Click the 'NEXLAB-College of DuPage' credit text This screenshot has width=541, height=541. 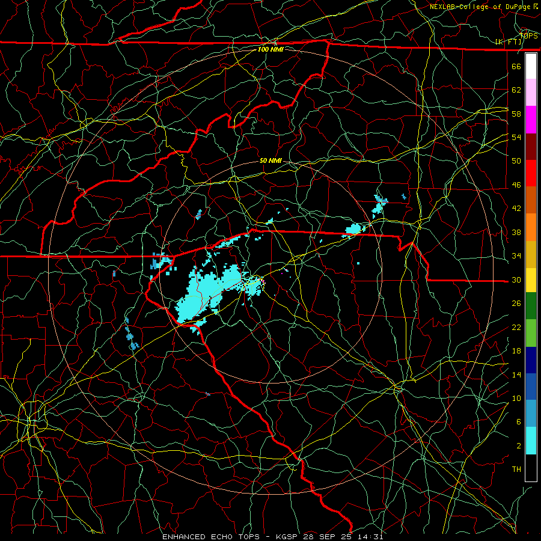(x=480, y=7)
